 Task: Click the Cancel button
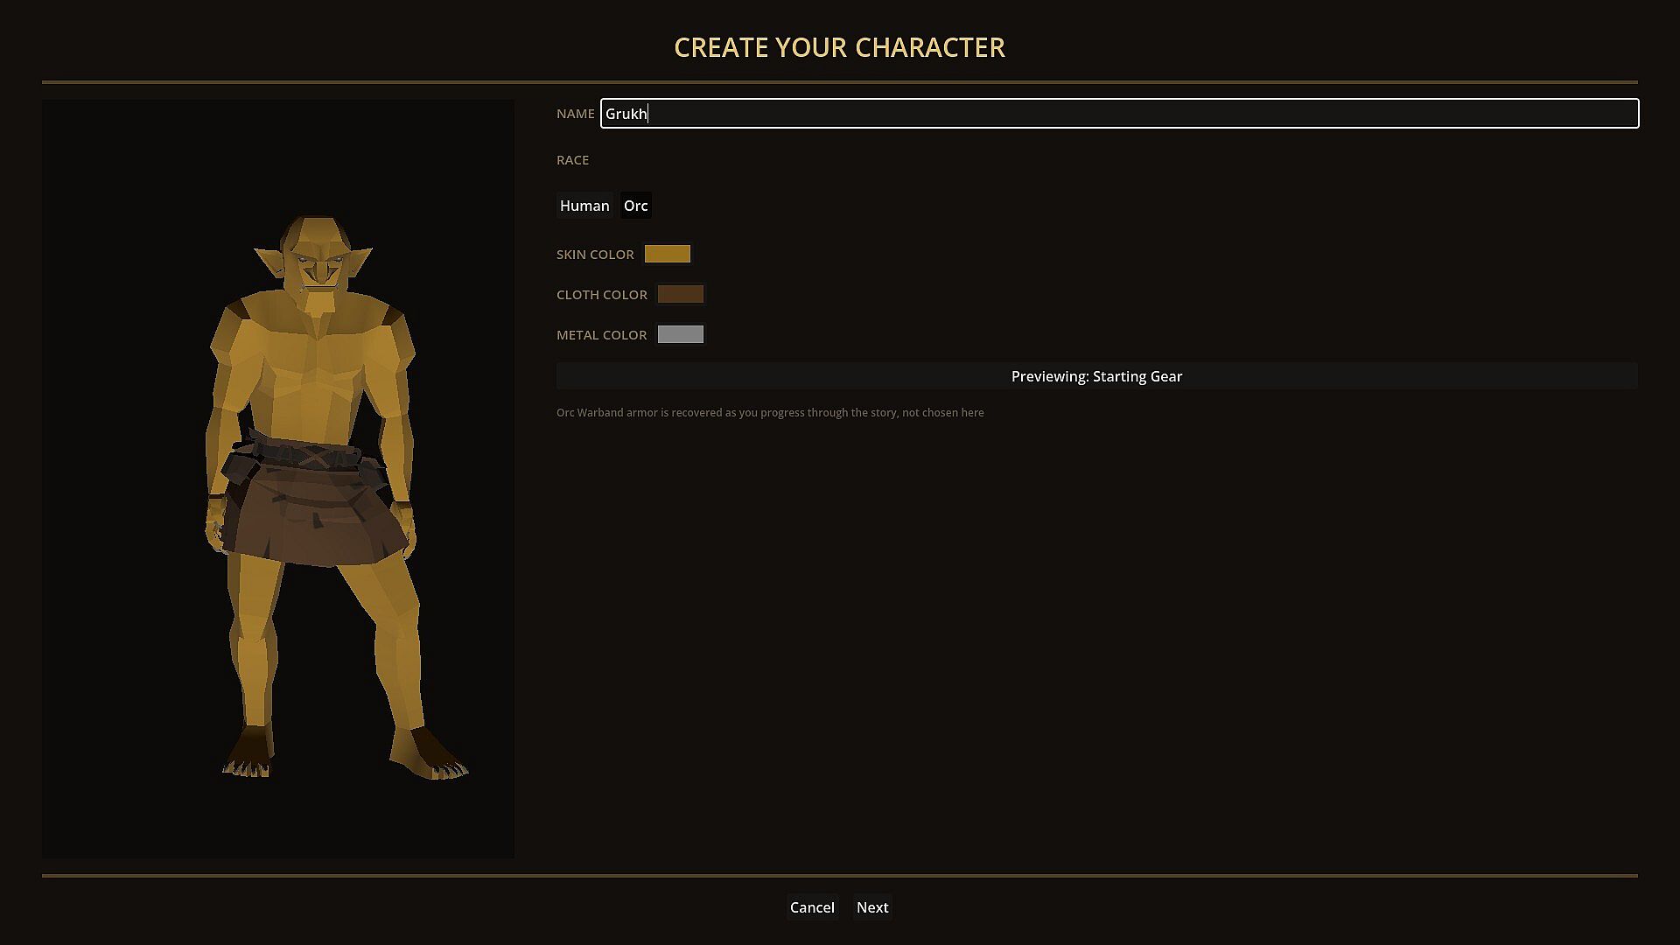812,907
